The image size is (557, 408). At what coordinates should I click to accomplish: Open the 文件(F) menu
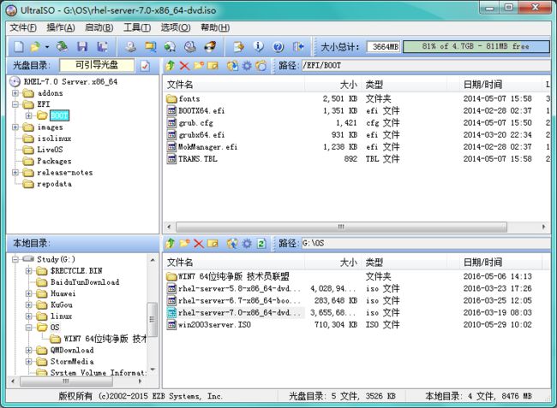[23, 27]
